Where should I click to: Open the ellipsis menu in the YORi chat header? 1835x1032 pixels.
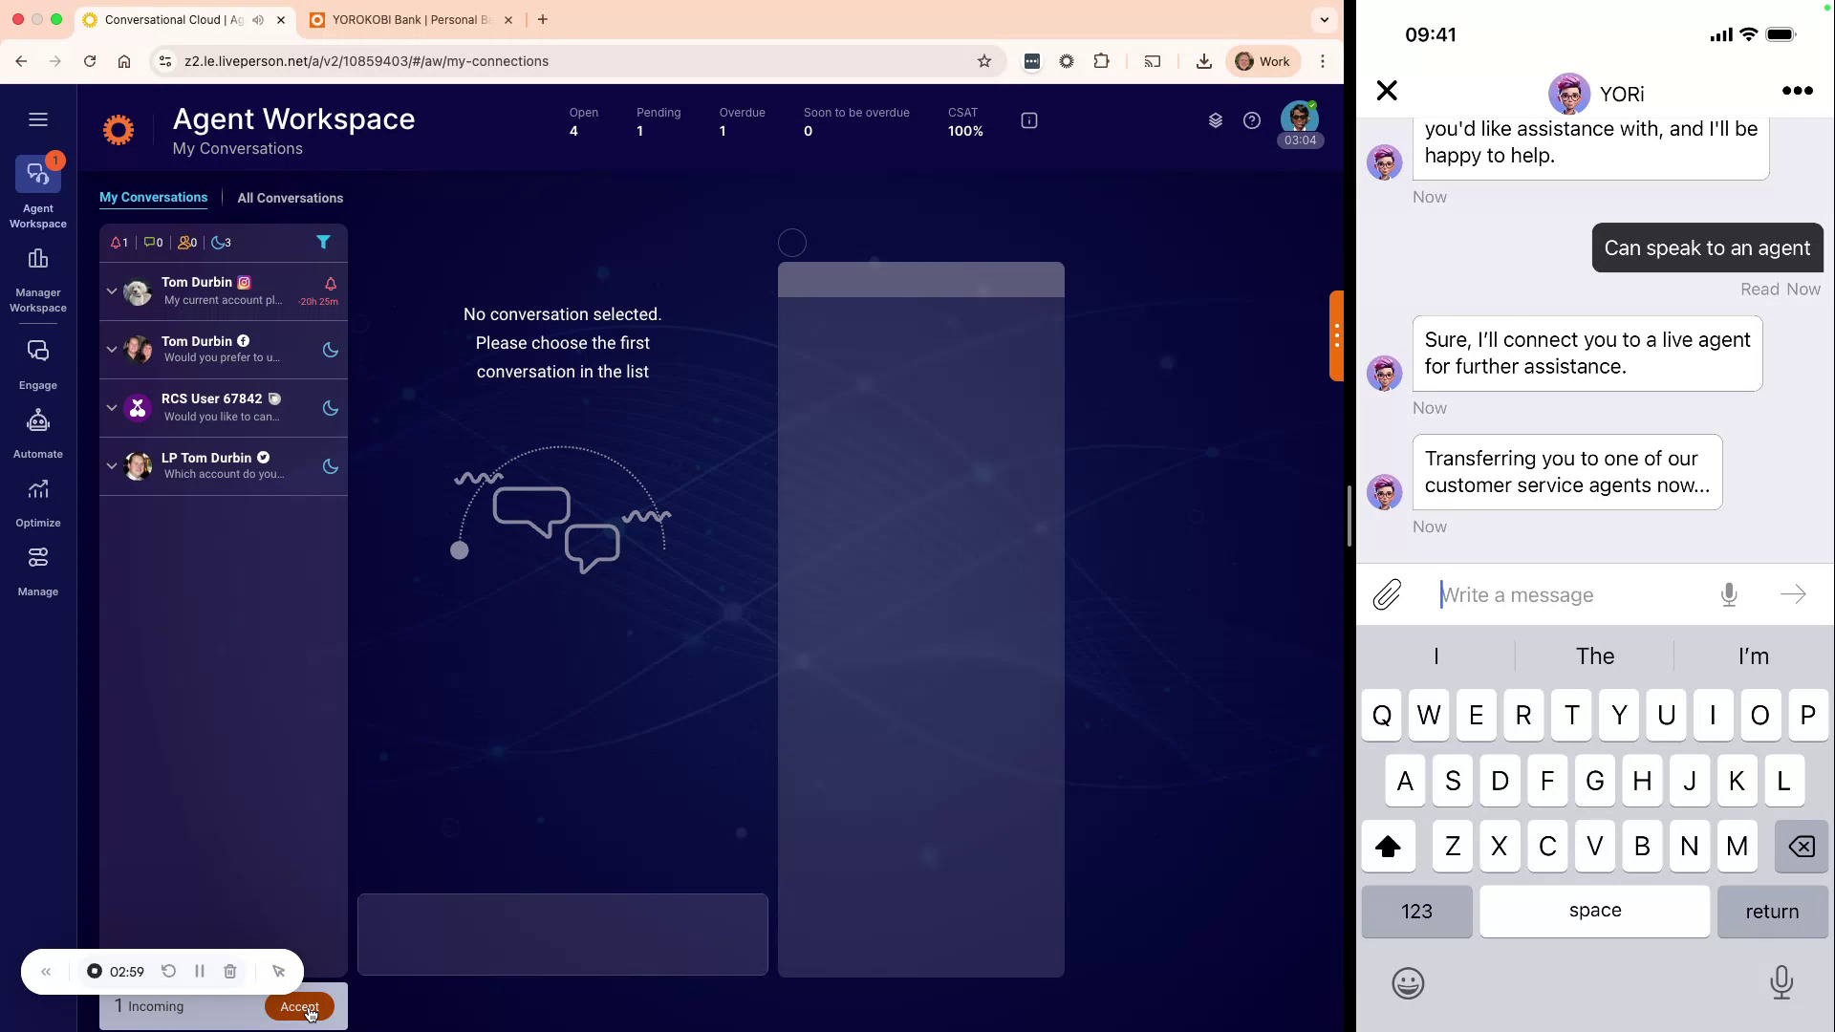pos(1796,91)
